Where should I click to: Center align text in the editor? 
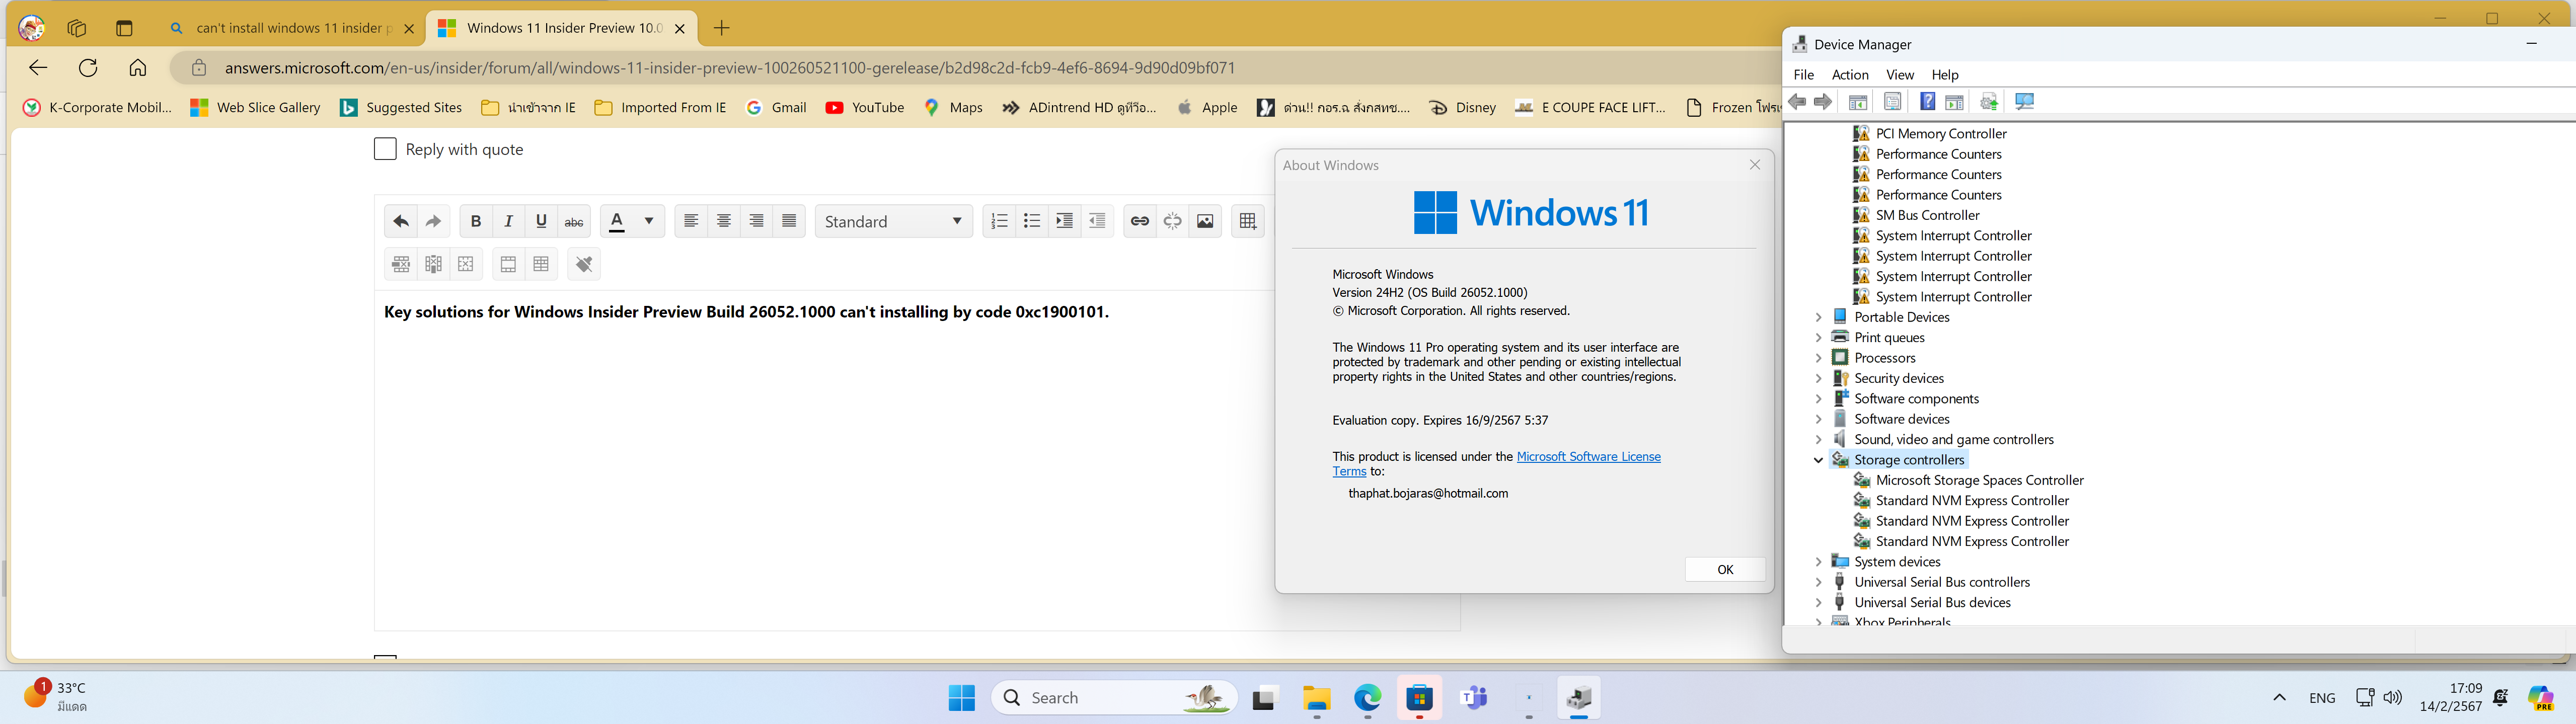point(724,221)
